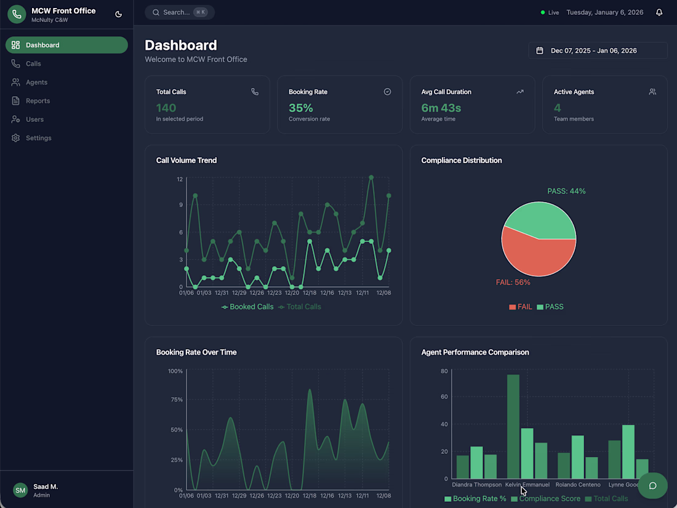The height and width of the screenshot is (508, 677).
Task: Toggle Total Calls series in Call Volume legend
Action: click(x=300, y=307)
